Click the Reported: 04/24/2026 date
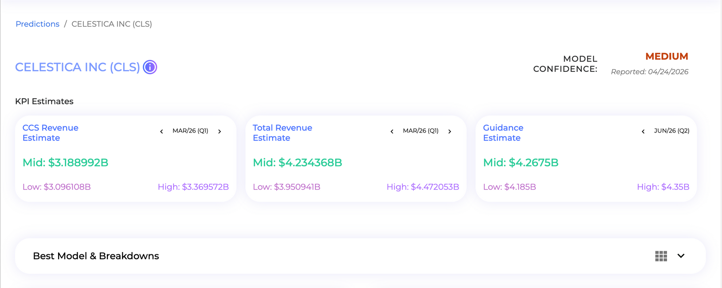The image size is (722, 288). tap(650, 72)
